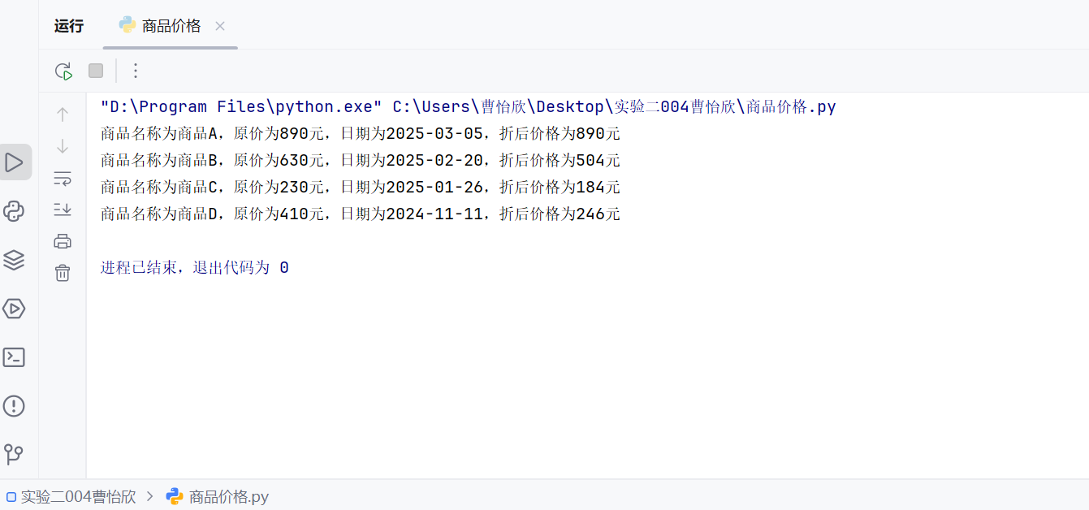Open the Problems warning icon
This screenshot has width=1089, height=510.
[x=15, y=406]
